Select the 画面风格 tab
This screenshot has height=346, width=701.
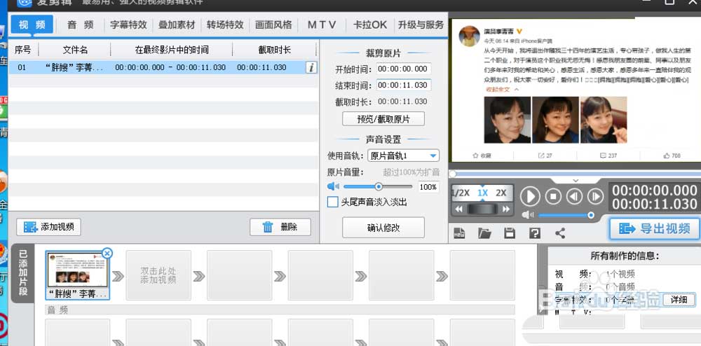(x=273, y=25)
